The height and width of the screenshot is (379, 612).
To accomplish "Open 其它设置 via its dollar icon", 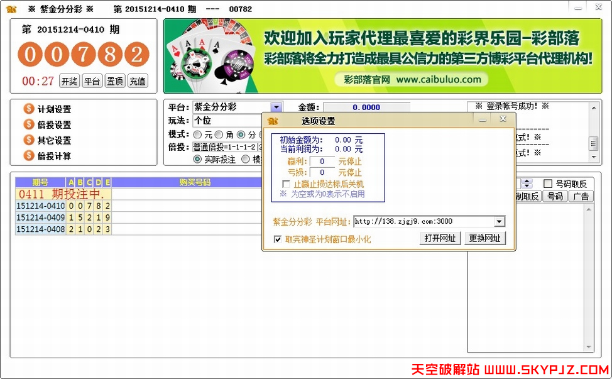I will tap(29, 140).
